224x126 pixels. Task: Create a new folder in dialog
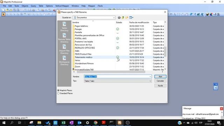127,17
